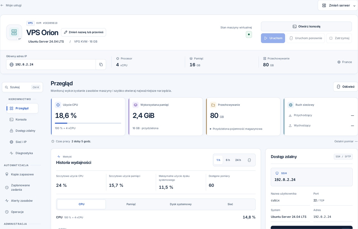Screen dimensions: 358x229
Task: Switch to the Dysk systemowy chart tab
Action: coord(181,204)
